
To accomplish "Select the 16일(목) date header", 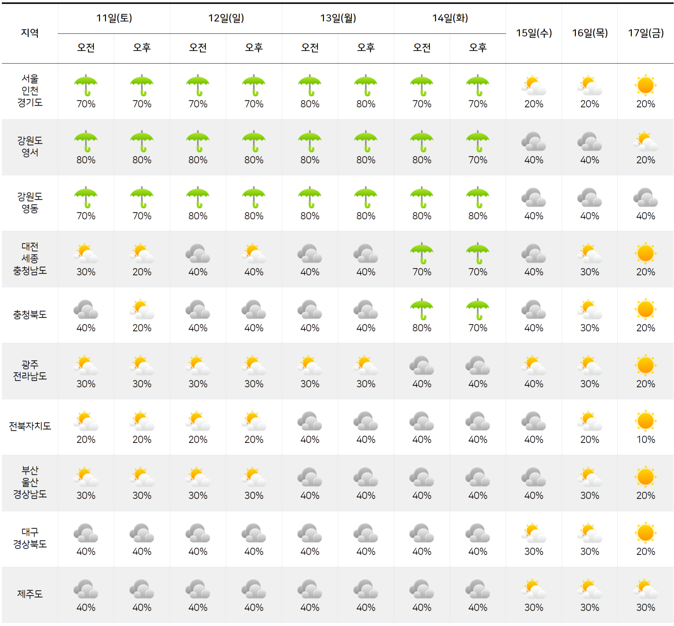I will click(590, 33).
